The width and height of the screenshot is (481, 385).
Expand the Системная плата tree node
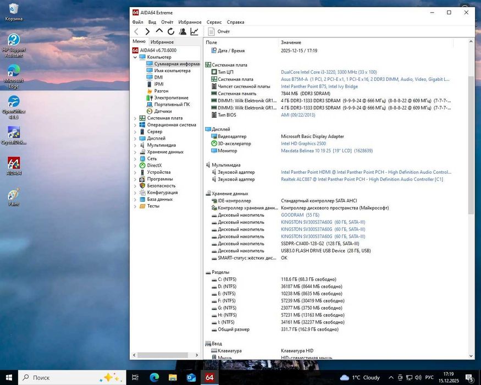point(135,118)
